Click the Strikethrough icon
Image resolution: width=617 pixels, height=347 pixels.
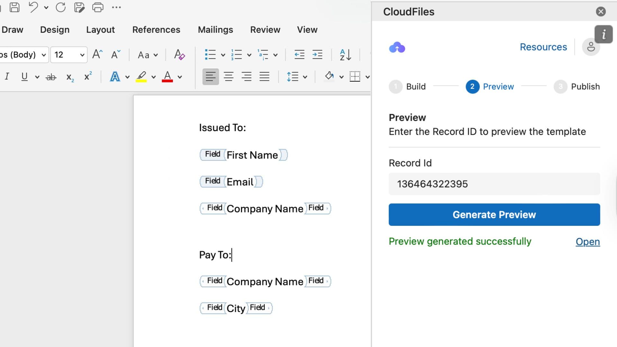pos(51,77)
